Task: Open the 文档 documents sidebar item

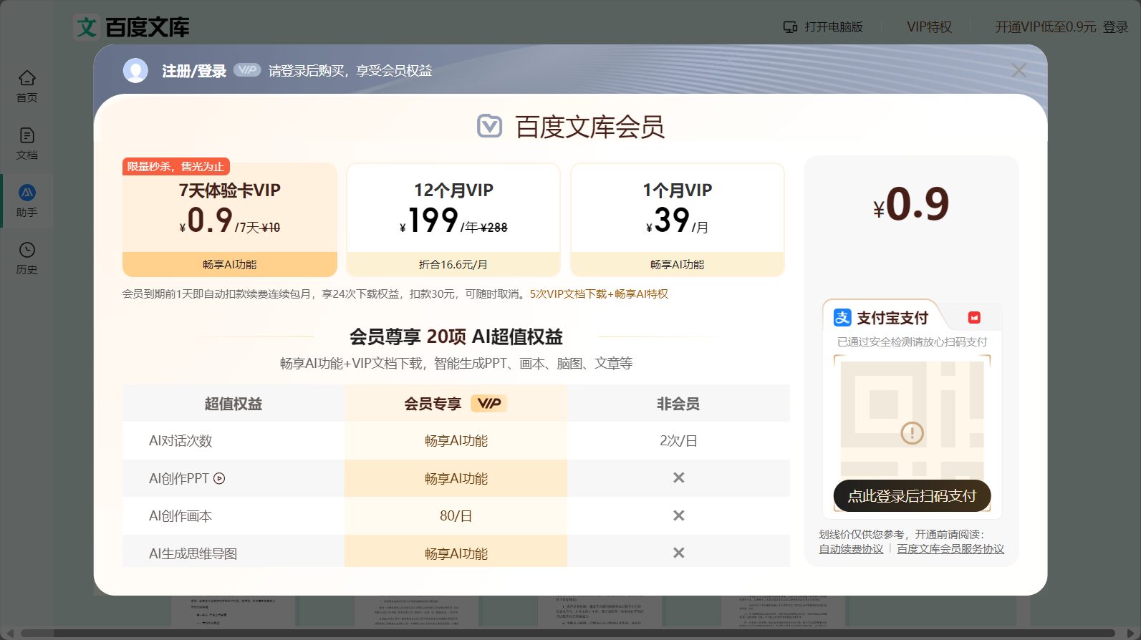Action: [x=27, y=144]
